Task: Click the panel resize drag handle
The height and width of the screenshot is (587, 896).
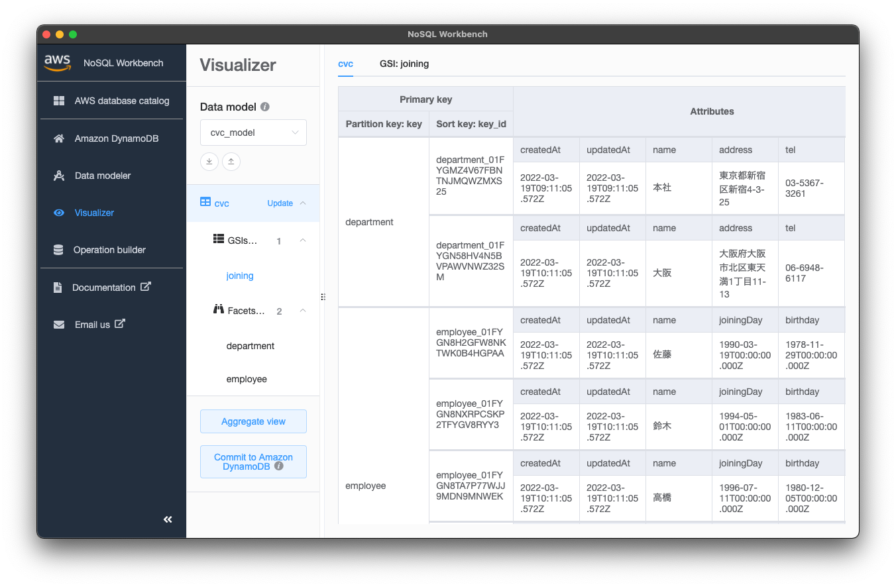Action: click(323, 297)
